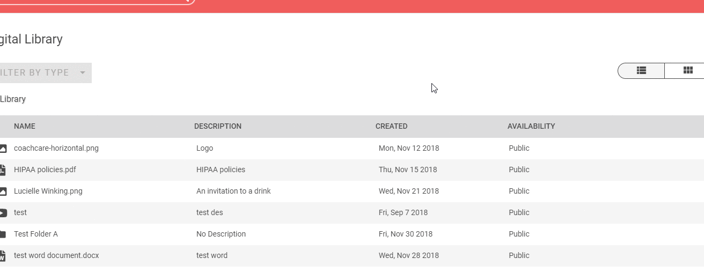The height and width of the screenshot is (280, 704).
Task: Click the image icon beside coachcare-horizontal.png
Action: click(3, 149)
